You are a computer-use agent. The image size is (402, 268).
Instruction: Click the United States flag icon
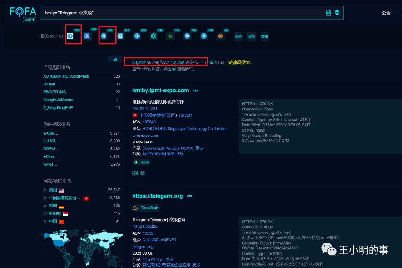(x=61, y=190)
